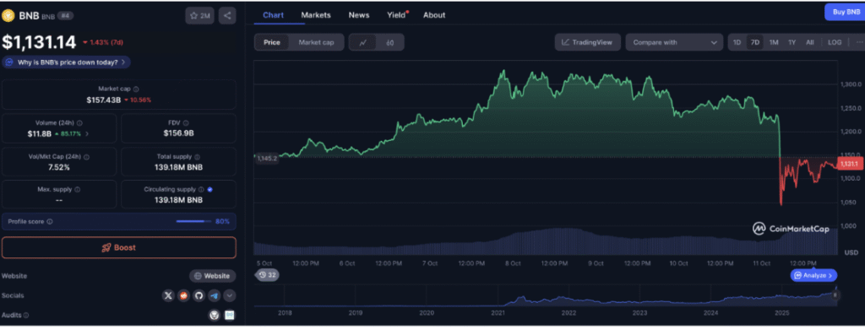Set chart range to 7D
This screenshot has height=330, width=865.
(x=754, y=42)
